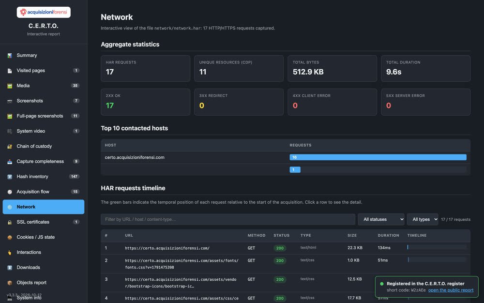Click the Summary chart icon in sidebar

tap(10, 56)
